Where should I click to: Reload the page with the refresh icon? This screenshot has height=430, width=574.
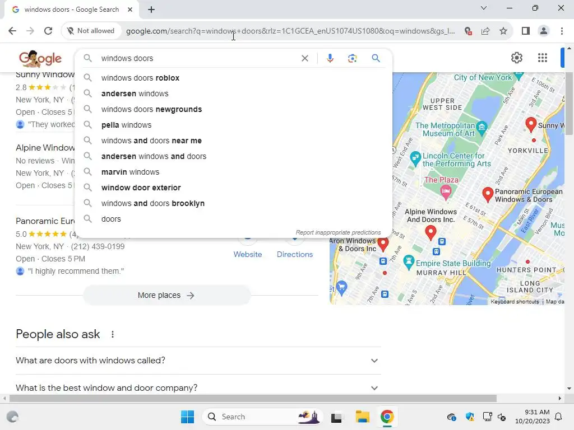coord(48,31)
